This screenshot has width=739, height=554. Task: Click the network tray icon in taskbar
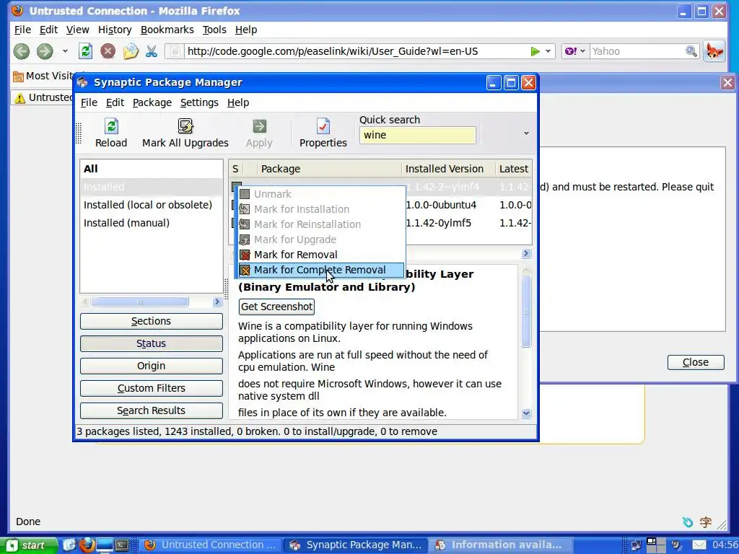tap(637, 545)
